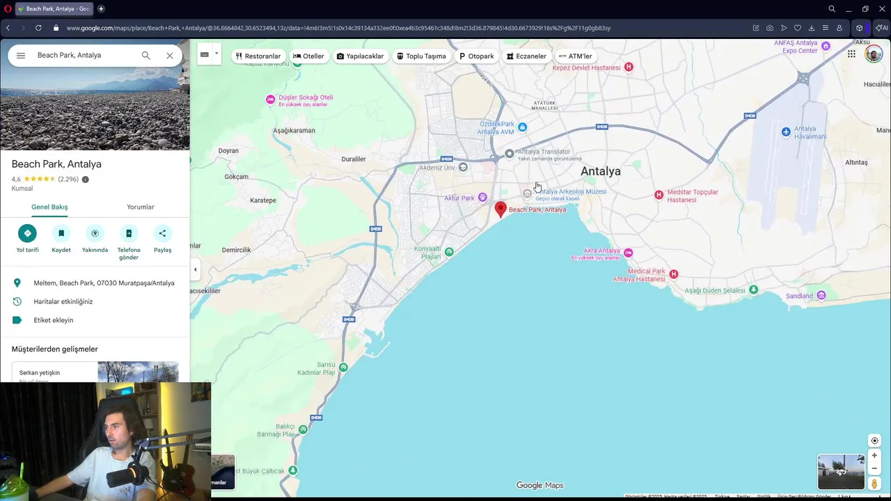Click the Kepez Devlet Hastanesi marker

point(629,67)
